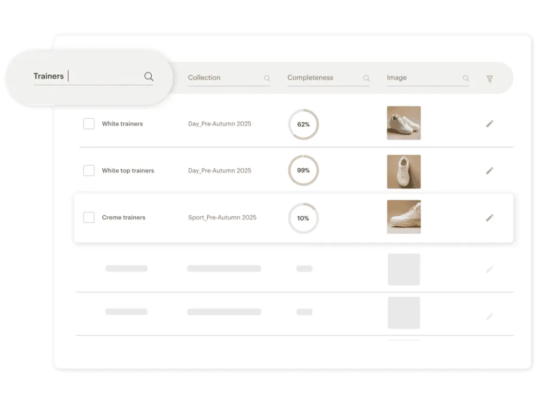545x409 pixels.
Task: Select the "Creme trainers" product name
Action: pyautogui.click(x=123, y=217)
